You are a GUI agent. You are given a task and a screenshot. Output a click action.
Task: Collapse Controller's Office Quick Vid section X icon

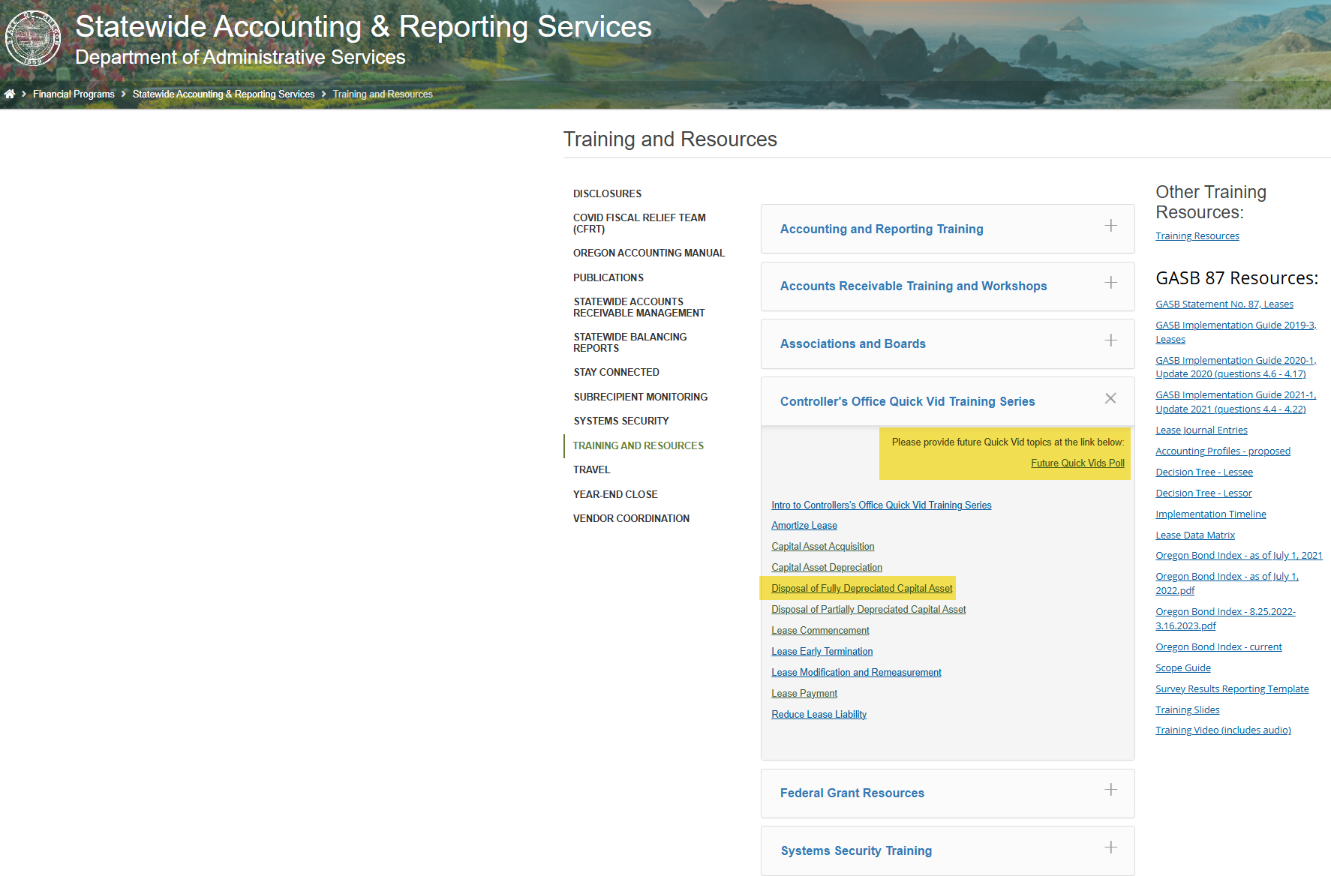coord(1110,398)
